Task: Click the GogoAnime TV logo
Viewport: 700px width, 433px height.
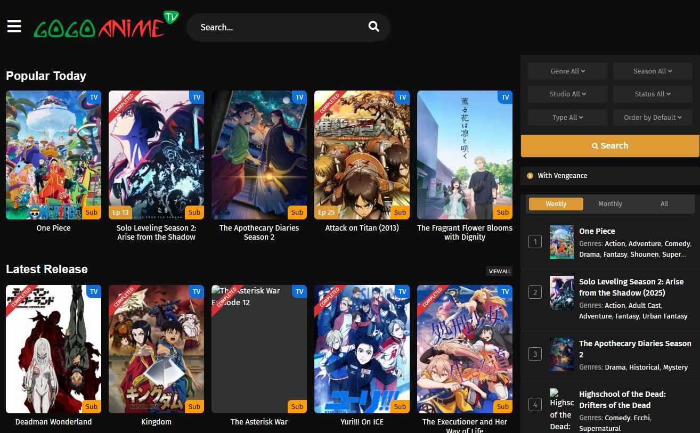Action: coord(107,25)
